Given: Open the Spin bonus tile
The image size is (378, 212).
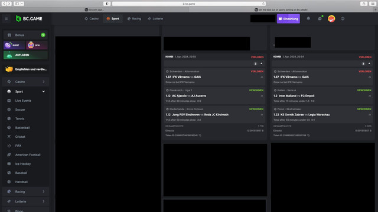Looking at the screenshot, I should click(37, 45).
